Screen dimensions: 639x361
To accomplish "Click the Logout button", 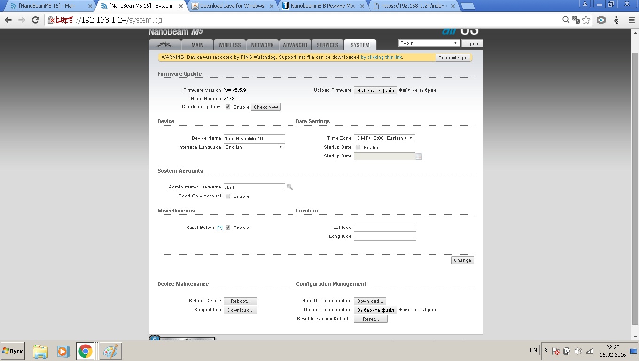I will (472, 43).
